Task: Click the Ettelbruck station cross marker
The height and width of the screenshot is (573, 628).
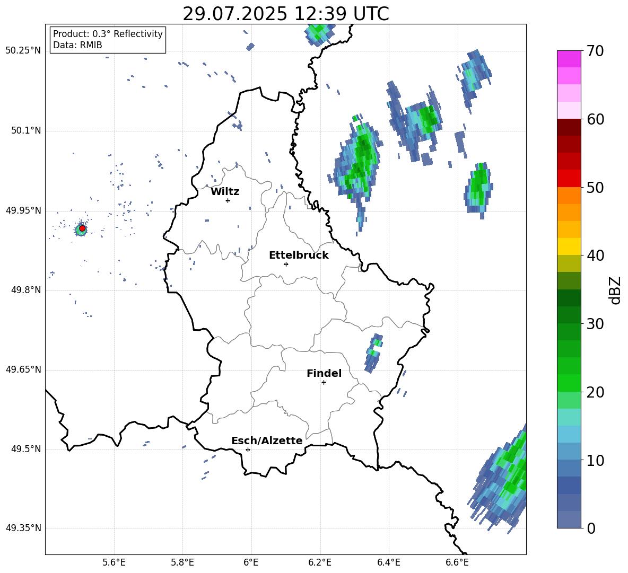Action: [286, 264]
